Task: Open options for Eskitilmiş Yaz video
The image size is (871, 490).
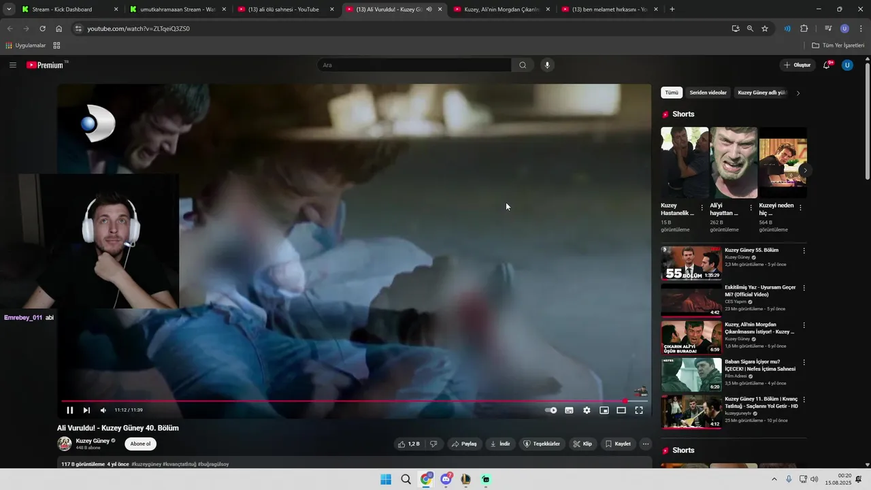Action: 804,288
